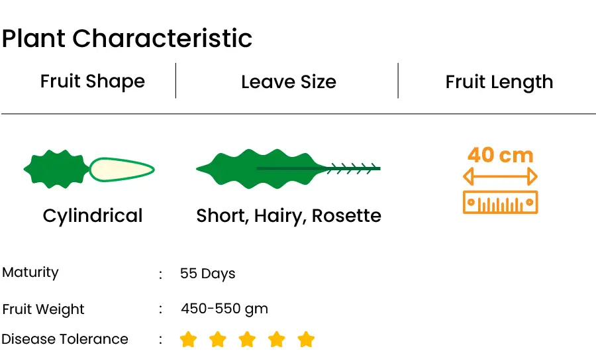Select the first disease tolerance star
Viewport: 596px width, 363px height.
coord(188,339)
